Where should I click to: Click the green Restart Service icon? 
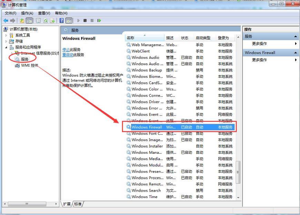tap(99, 20)
